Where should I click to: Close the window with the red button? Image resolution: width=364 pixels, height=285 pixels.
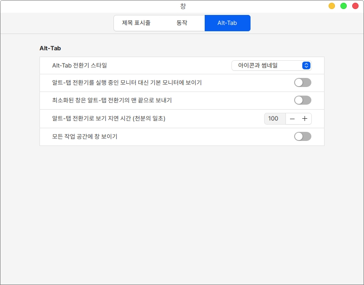[355, 6]
